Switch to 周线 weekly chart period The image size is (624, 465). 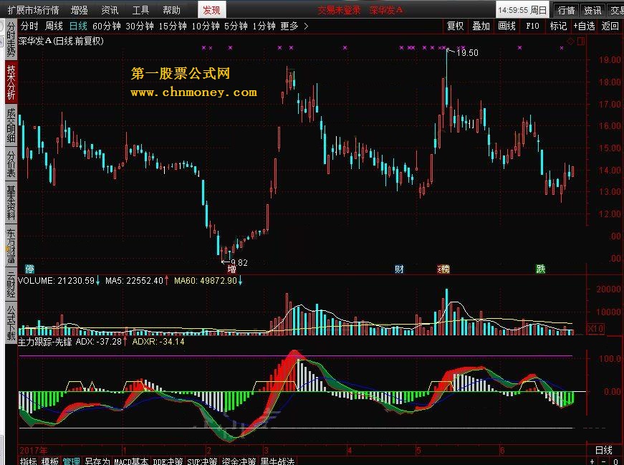pyautogui.click(x=54, y=27)
